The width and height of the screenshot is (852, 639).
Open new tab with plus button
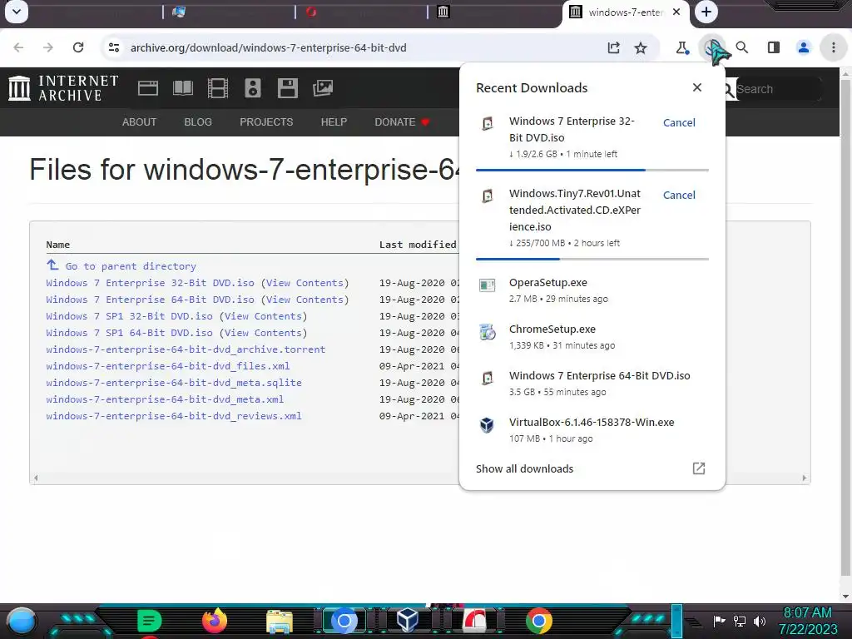click(x=706, y=12)
